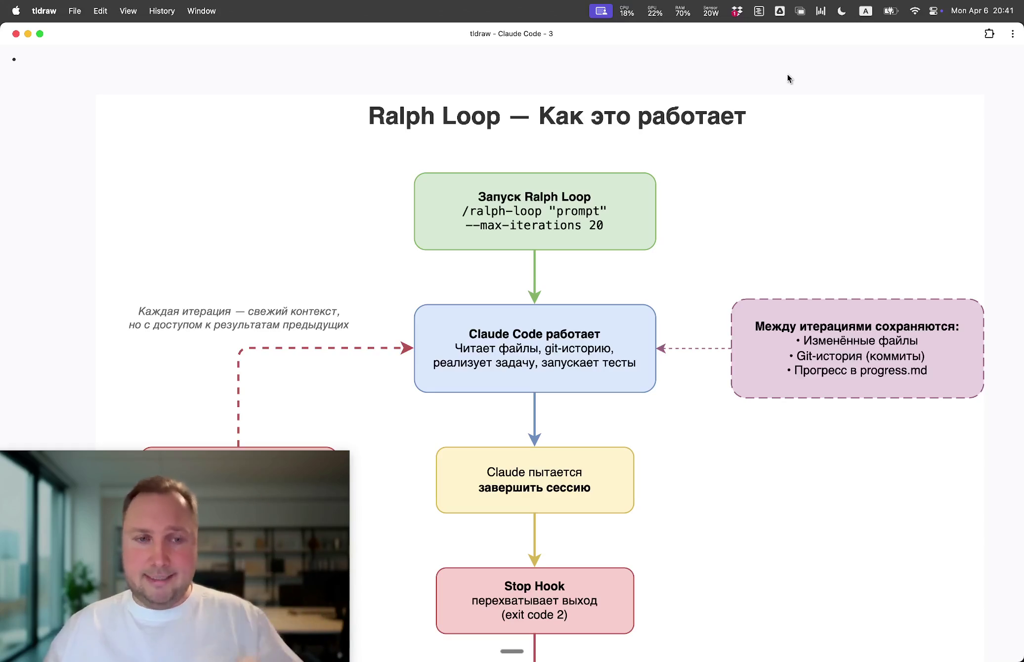The image size is (1024, 662).
Task: Open the File menu
Action: click(x=75, y=11)
